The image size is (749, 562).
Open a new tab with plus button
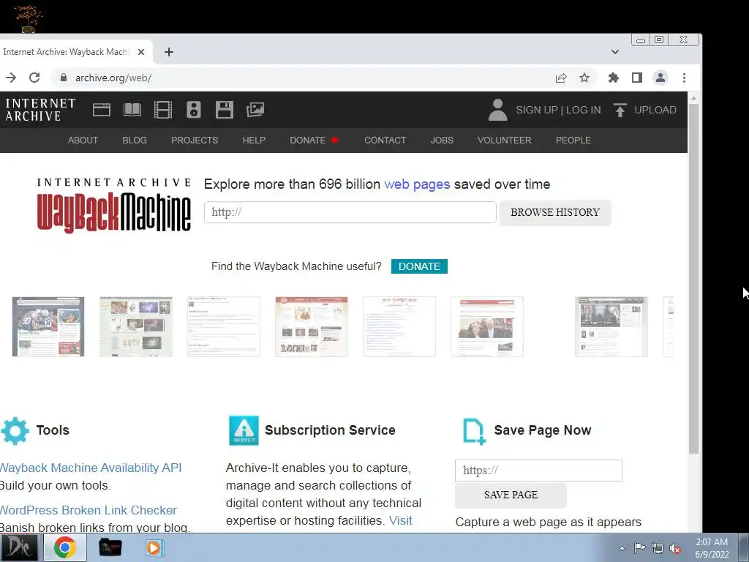(x=169, y=52)
